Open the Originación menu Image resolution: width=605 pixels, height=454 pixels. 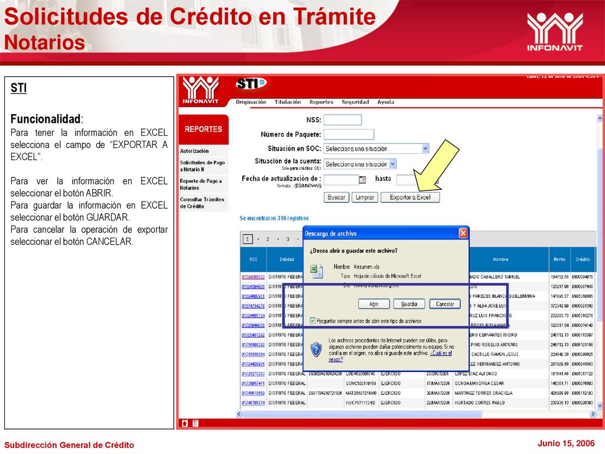251,102
